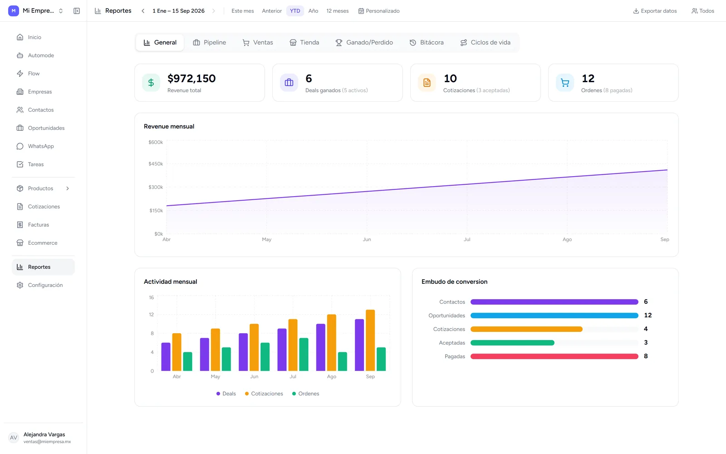Go to next date range
This screenshot has height=454, width=726.
tap(214, 11)
